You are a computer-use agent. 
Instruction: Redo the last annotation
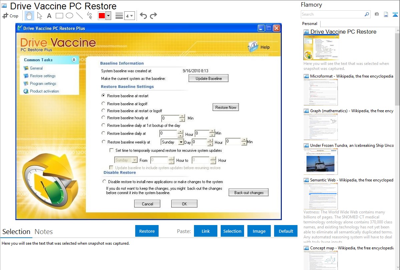pos(153,16)
